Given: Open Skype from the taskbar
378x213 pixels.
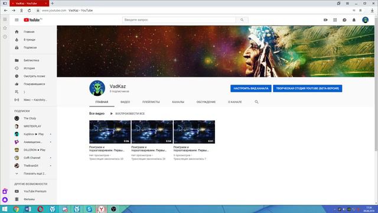Looking at the screenshot, I should 89,209.
